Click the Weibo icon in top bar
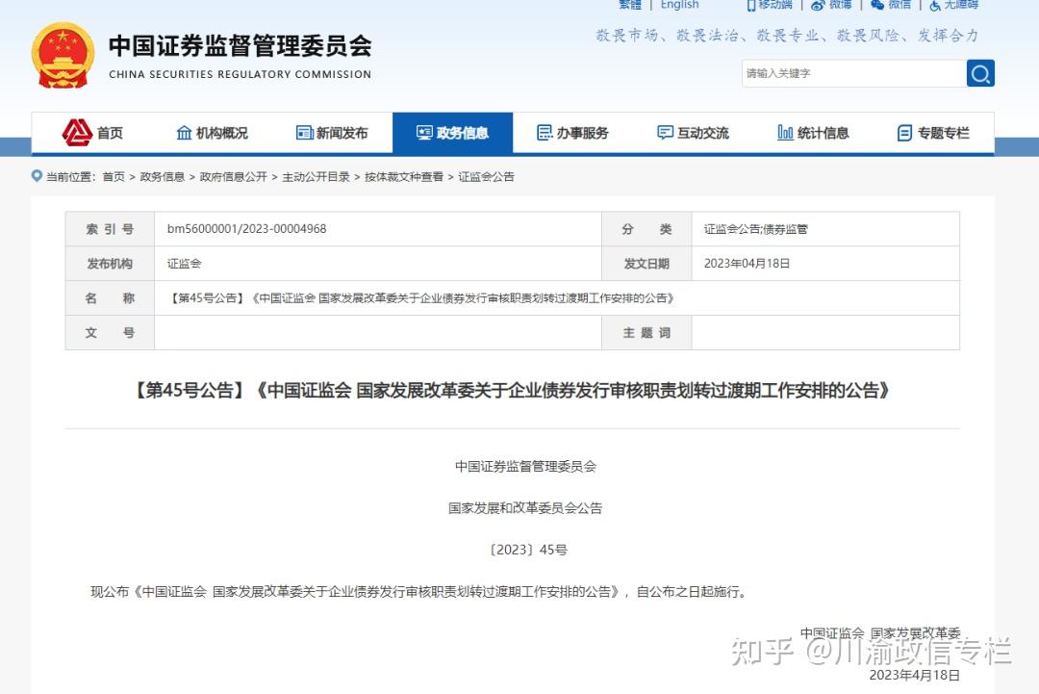Image resolution: width=1039 pixels, height=694 pixels. coord(818,5)
